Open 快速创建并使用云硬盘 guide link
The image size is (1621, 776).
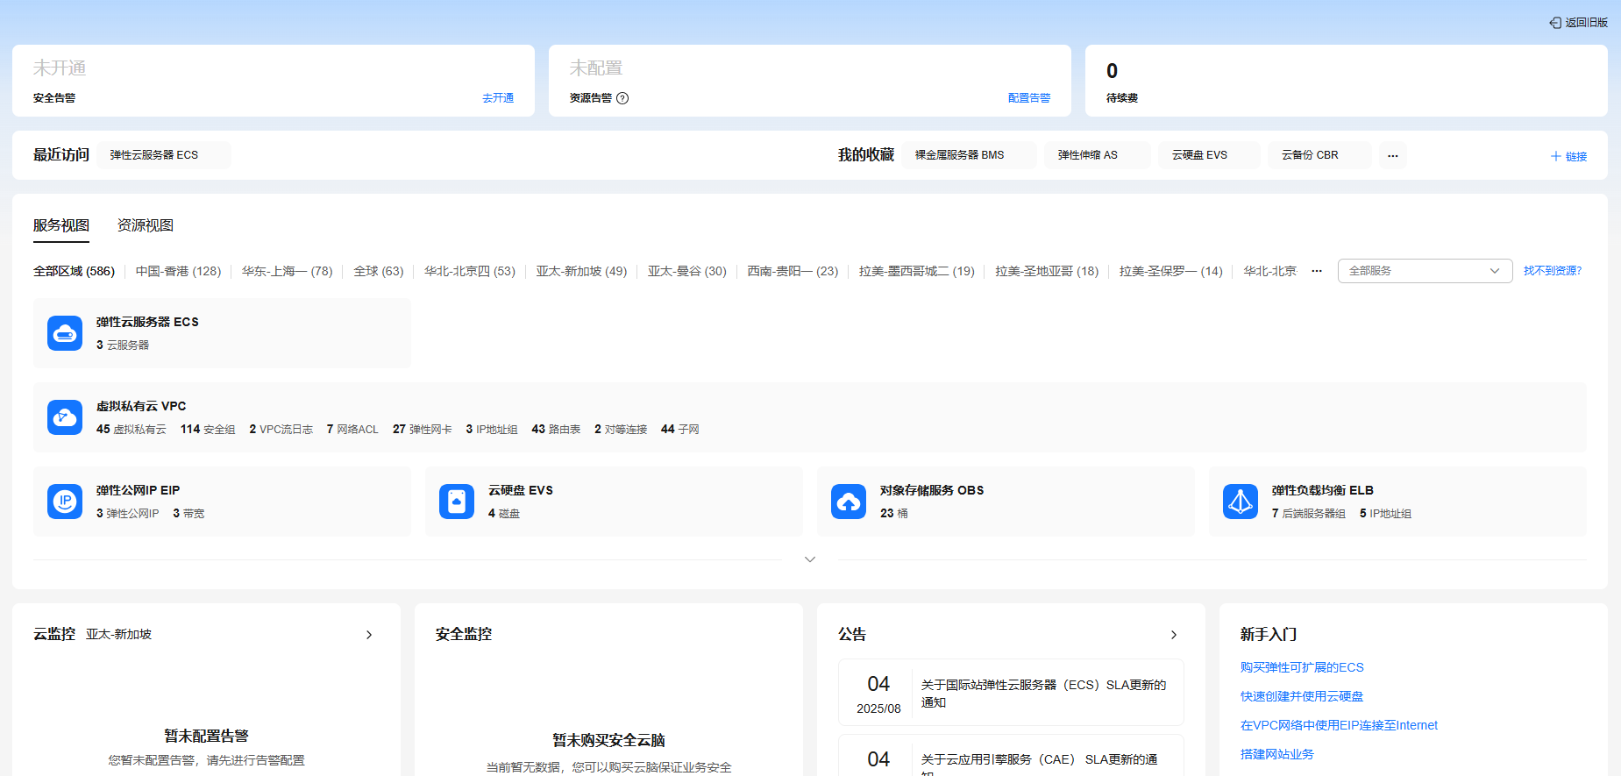click(1302, 696)
